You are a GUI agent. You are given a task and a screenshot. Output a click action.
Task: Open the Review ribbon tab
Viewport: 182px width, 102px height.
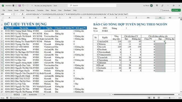tap(54, 10)
